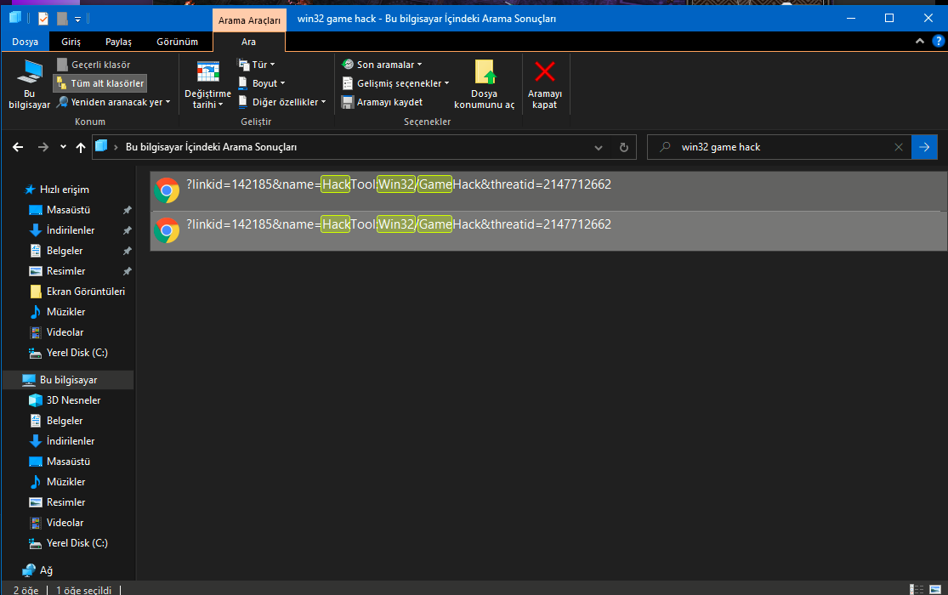Switch to large icons view in status bar

pos(935,590)
